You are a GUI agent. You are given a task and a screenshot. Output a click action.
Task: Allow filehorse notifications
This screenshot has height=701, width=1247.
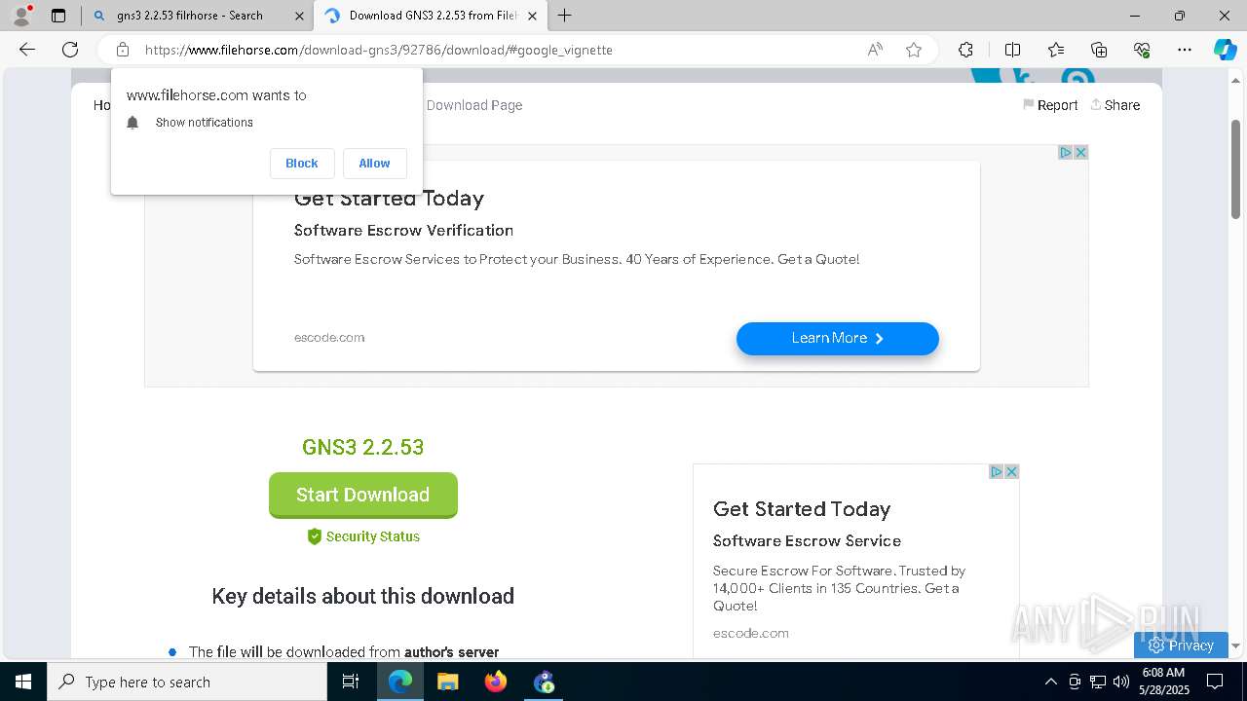coord(374,164)
